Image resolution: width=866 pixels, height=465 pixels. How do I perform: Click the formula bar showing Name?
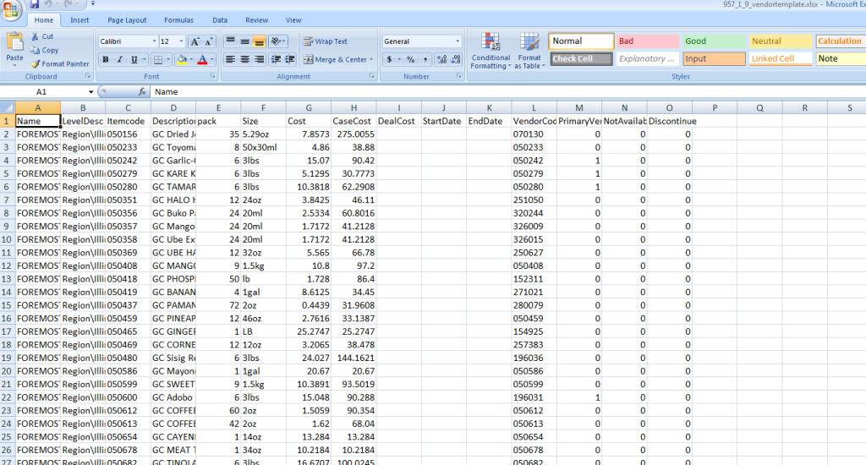pyautogui.click(x=508, y=91)
